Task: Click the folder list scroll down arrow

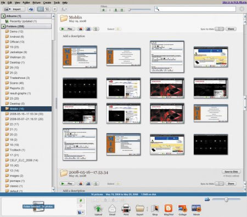Action: (53, 190)
